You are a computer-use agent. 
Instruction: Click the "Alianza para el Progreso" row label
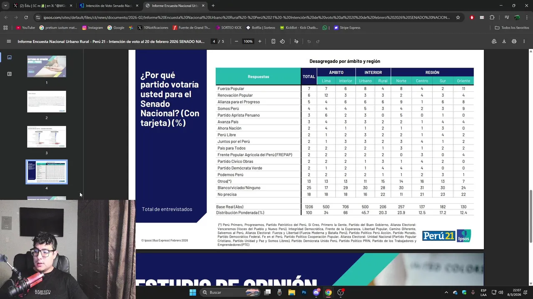coord(239,102)
